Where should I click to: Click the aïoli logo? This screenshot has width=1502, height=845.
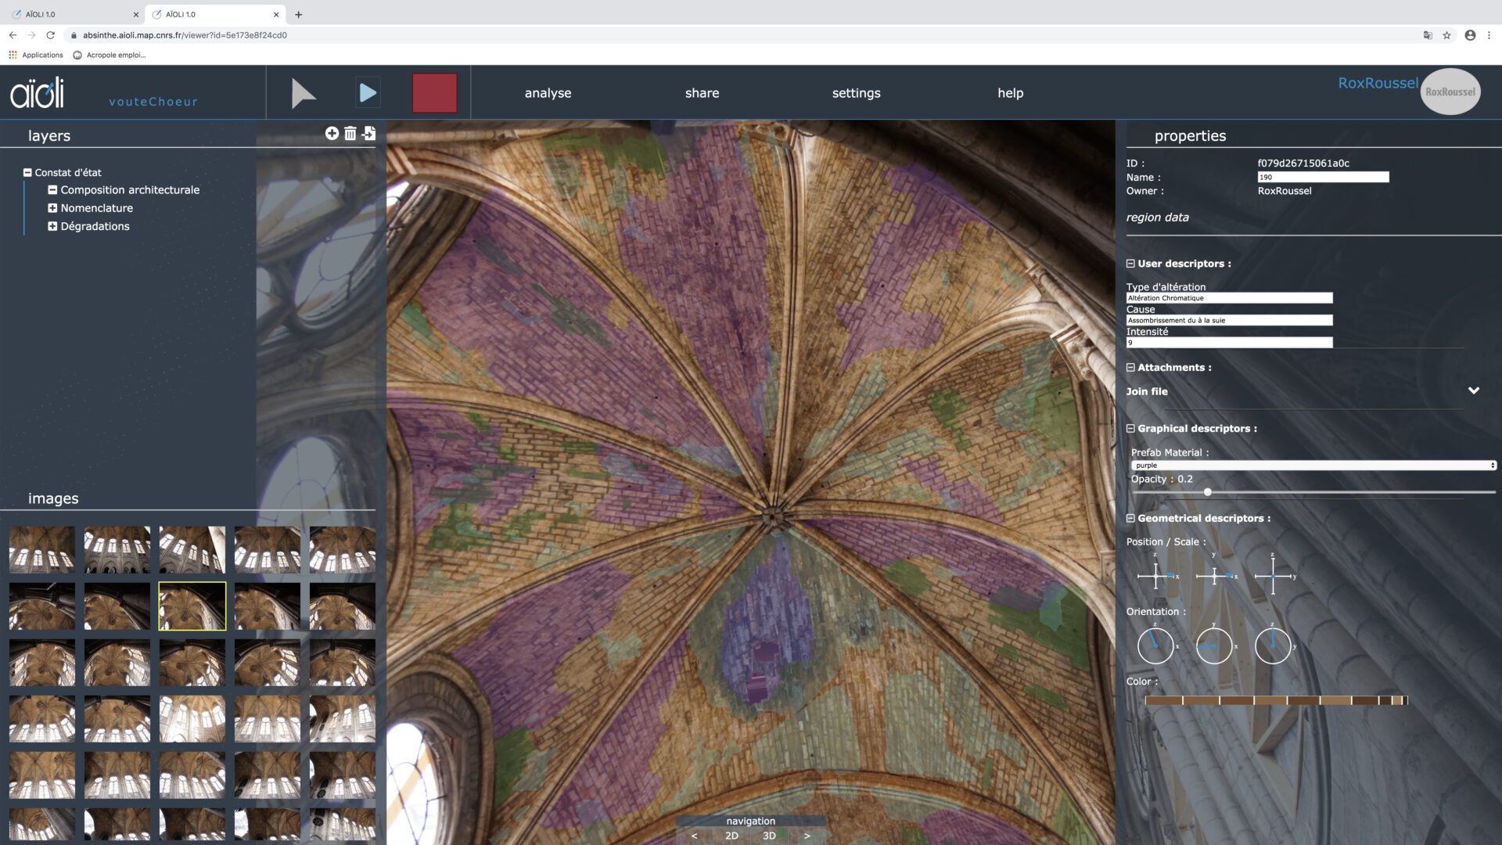point(38,93)
